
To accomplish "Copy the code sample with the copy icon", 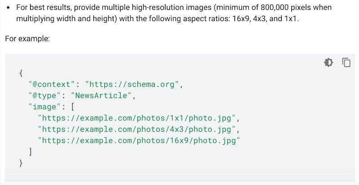I will click(346, 62).
